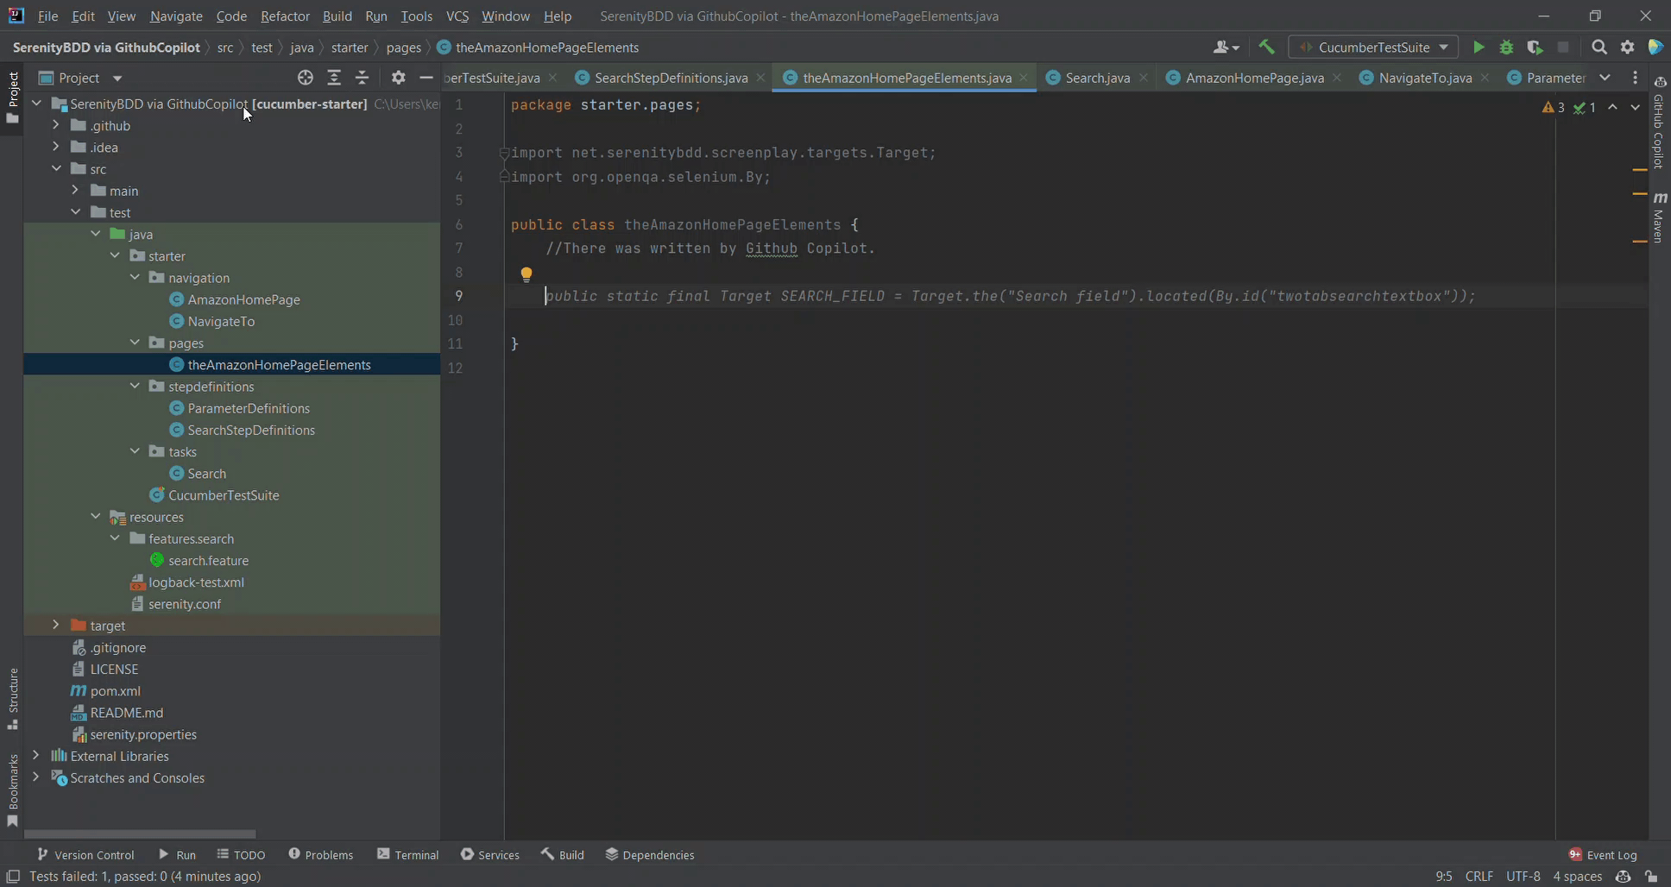Toggle Project tool window stripe button
The image size is (1671, 887).
coord(12,97)
